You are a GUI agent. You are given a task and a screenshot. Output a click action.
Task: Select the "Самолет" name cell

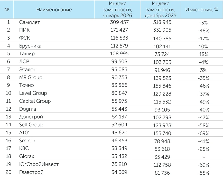tap(30, 22)
